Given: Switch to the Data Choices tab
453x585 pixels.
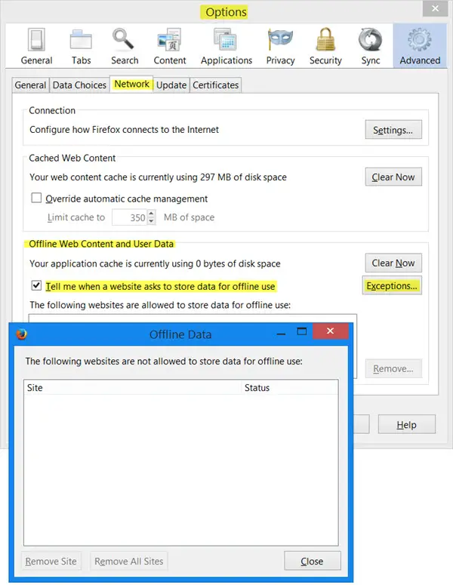Looking at the screenshot, I should tap(79, 85).
